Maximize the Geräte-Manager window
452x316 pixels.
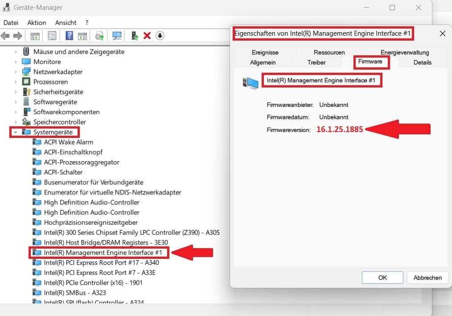point(392,8)
